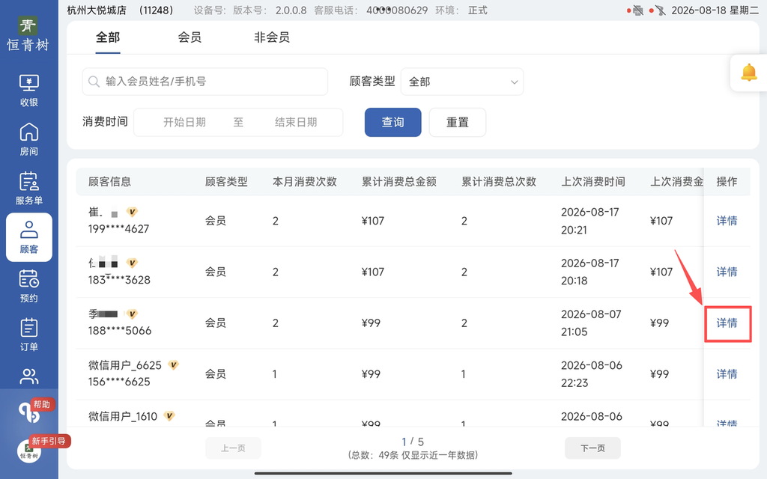Select the 顾客 customer section
This screenshot has height=479, width=767.
(29, 237)
